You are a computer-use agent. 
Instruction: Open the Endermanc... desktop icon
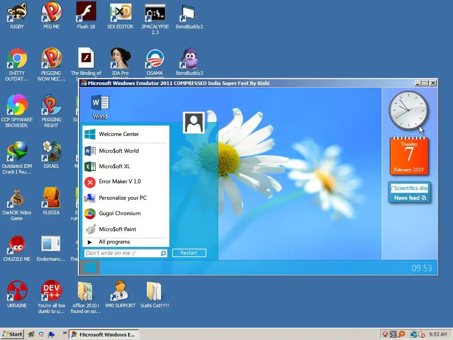coord(51,248)
